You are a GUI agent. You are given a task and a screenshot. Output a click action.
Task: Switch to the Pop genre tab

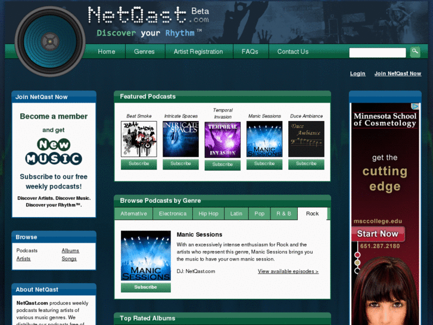click(x=259, y=213)
